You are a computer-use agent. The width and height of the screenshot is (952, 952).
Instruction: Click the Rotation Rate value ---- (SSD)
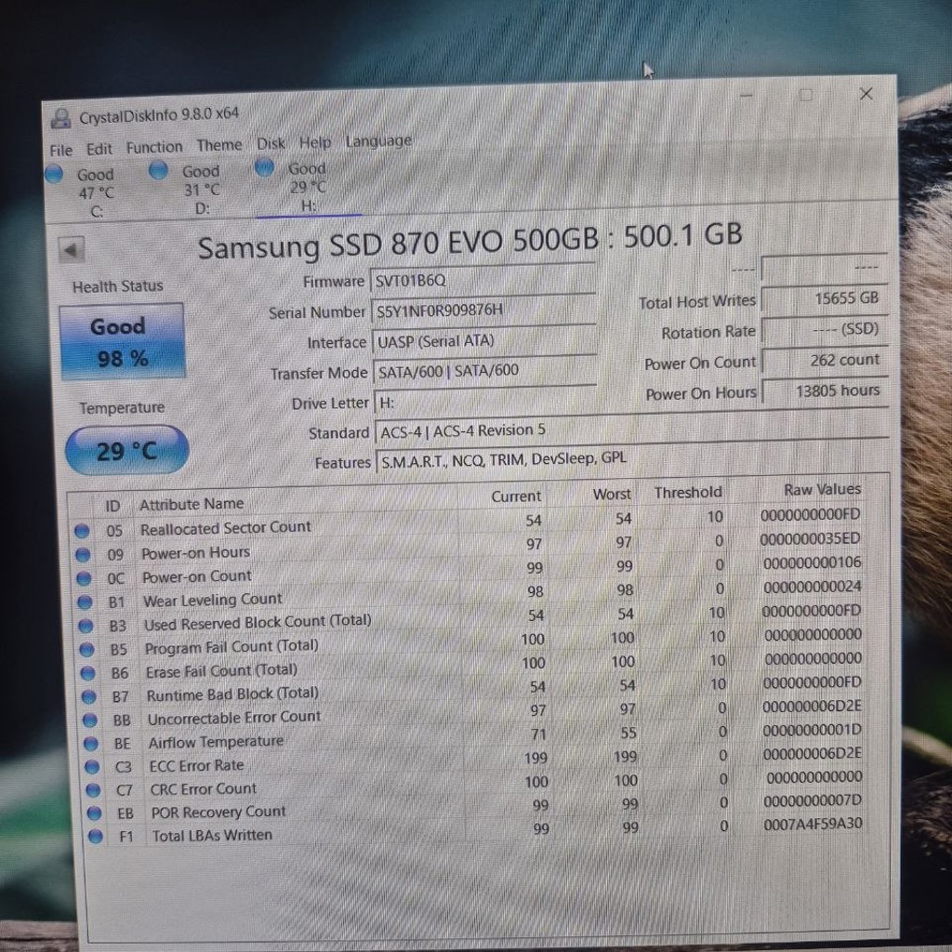tap(825, 330)
